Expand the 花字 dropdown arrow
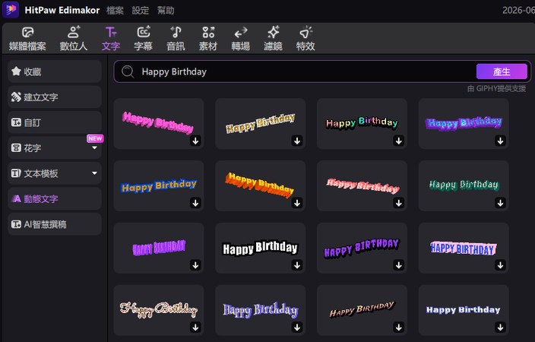The image size is (535, 342). coord(94,147)
